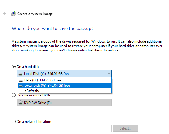Screen dimensions: 169x134
Task: Click the Create a system image wizard icon
Action: tap(14, 14)
